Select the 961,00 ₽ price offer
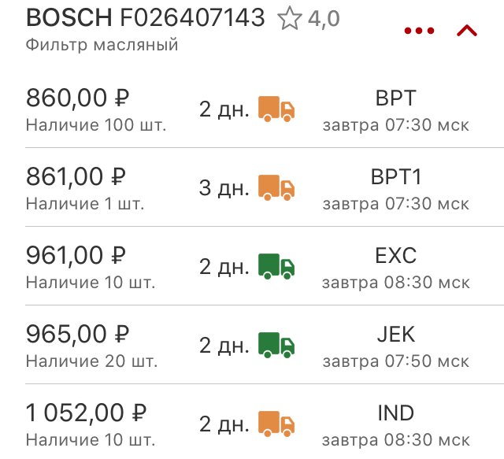Screen dimensions: 504x459 [76, 255]
